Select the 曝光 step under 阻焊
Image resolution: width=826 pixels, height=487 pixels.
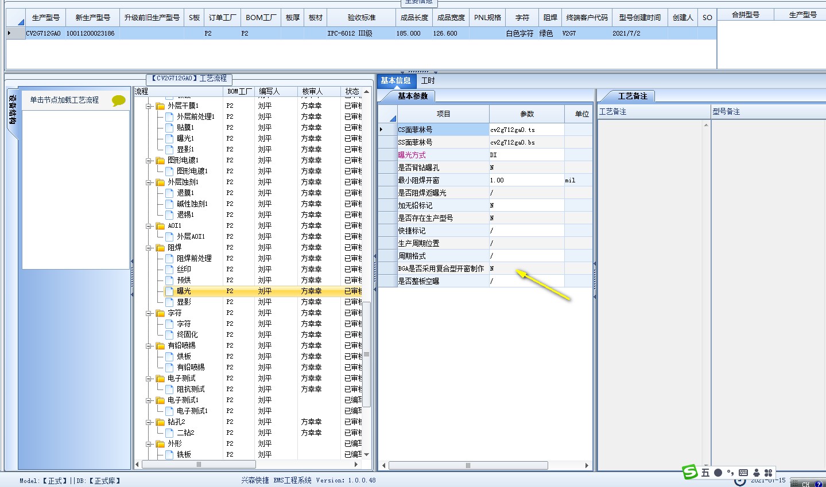coord(184,291)
